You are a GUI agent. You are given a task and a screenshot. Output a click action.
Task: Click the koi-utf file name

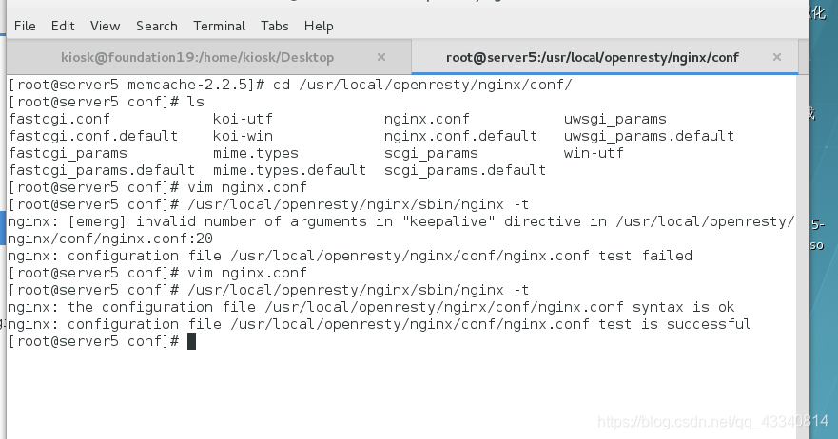click(243, 119)
